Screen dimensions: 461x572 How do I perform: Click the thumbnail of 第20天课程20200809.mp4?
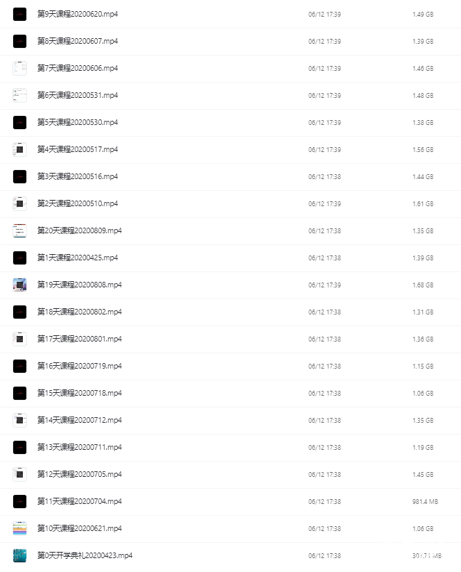(x=19, y=230)
